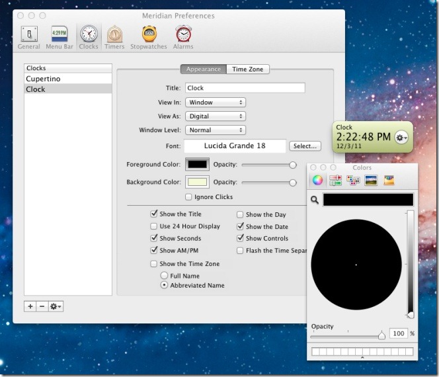Open the Timers preferences pane
Viewport: 439px width, 377px height.
[114, 38]
